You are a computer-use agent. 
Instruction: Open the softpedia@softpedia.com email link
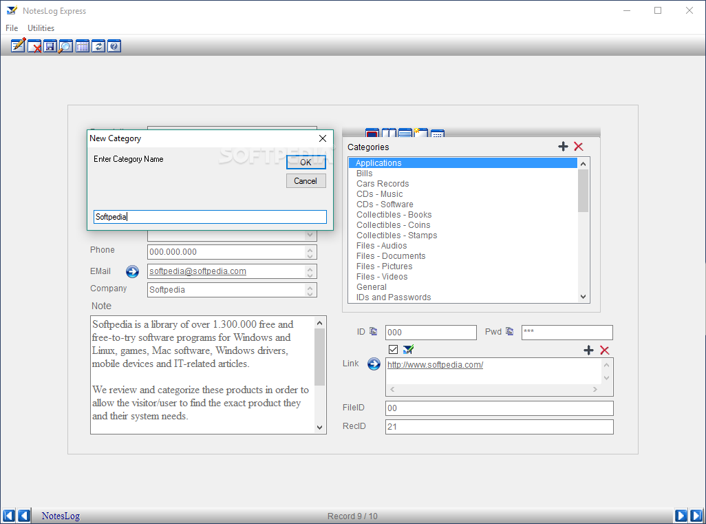pos(197,271)
